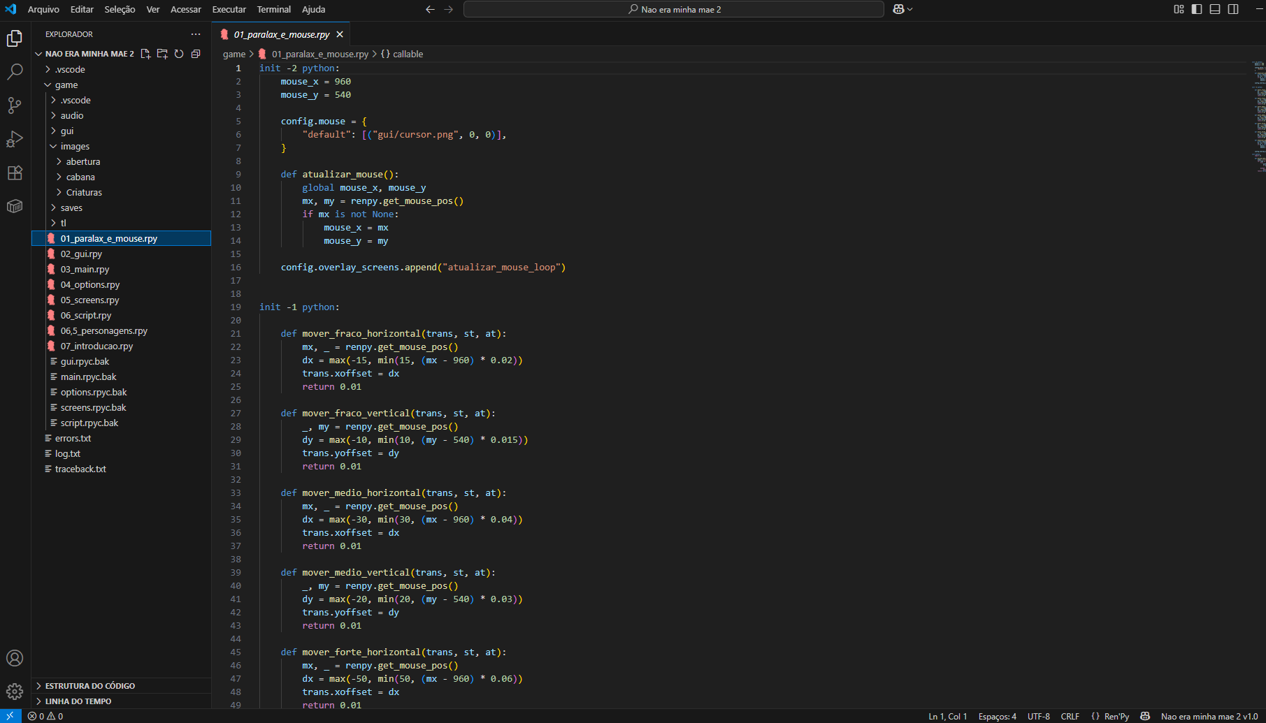The width and height of the screenshot is (1266, 723).
Task: Open Copilot chat icon in title bar
Action: pos(898,9)
